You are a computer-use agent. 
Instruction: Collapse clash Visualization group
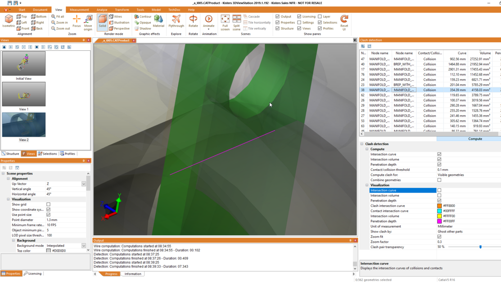367,185
